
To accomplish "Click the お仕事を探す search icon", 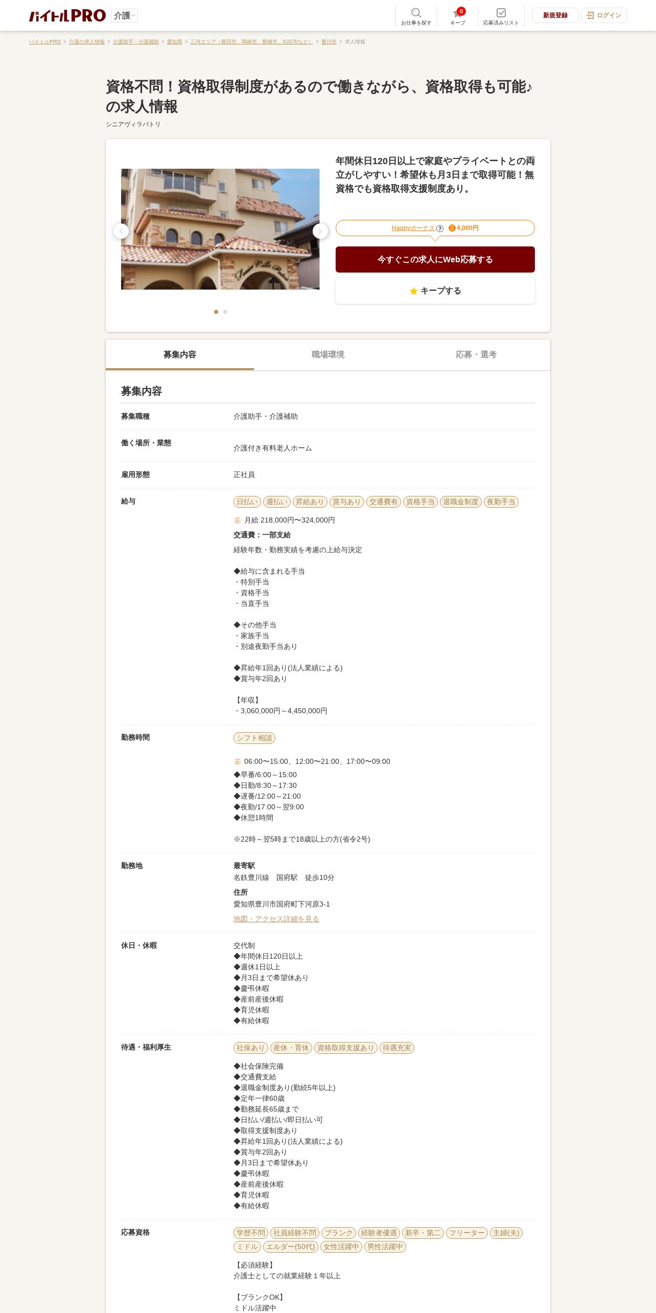I will [x=416, y=16].
